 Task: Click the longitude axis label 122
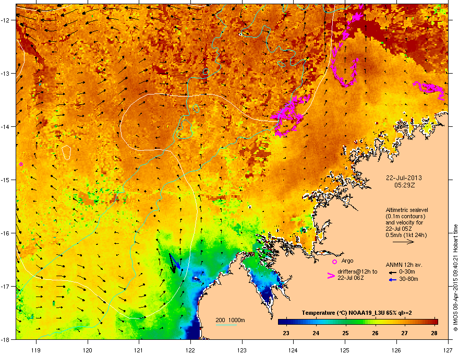[x=190, y=350]
